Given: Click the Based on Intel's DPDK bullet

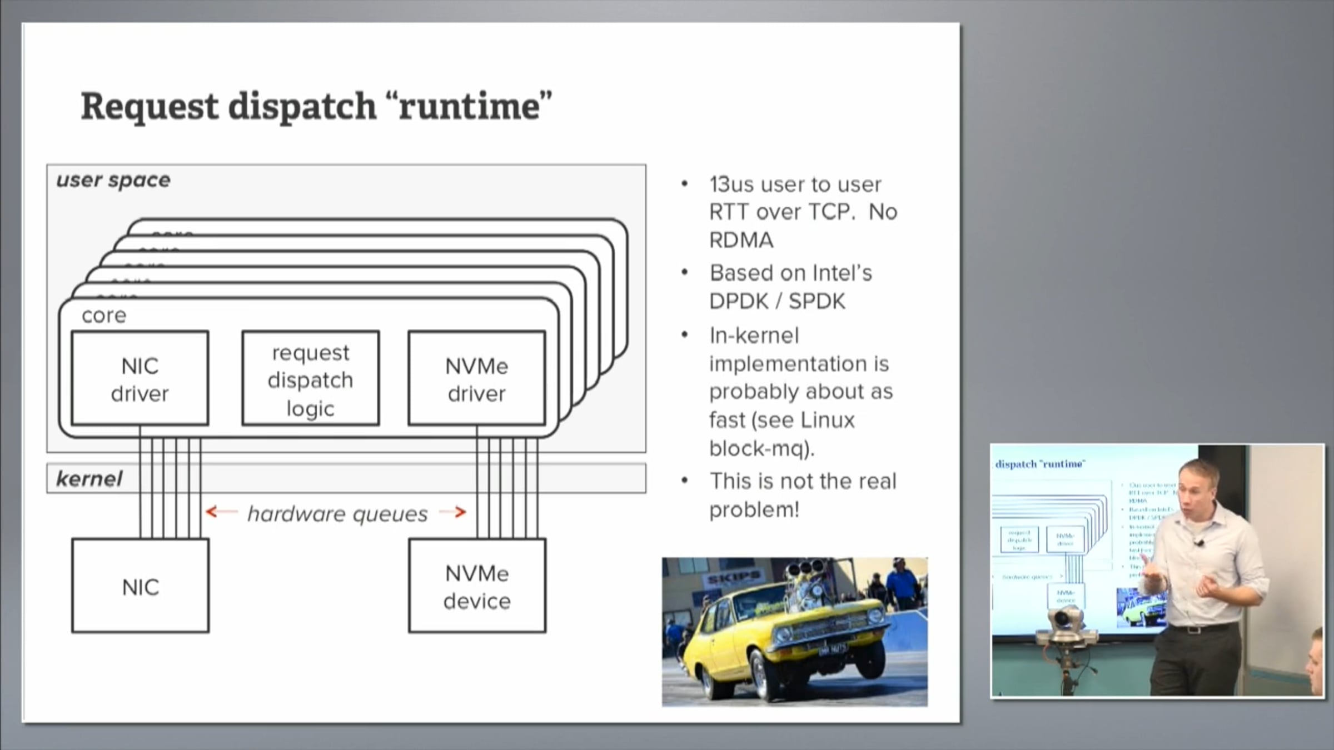Looking at the screenshot, I should tap(790, 287).
